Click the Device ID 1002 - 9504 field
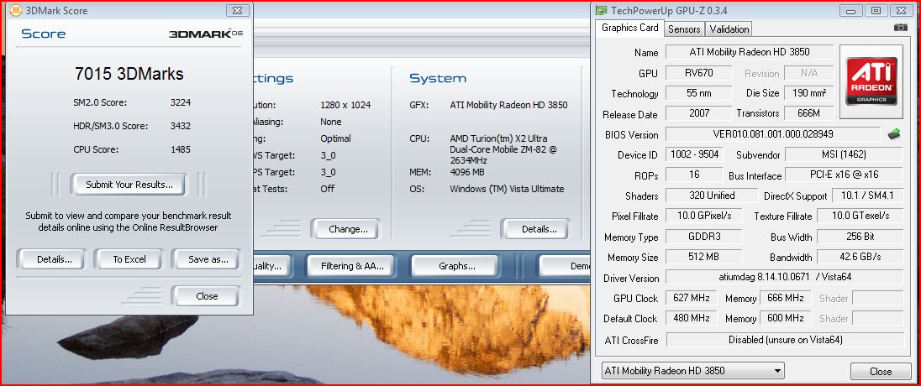 coord(696,155)
